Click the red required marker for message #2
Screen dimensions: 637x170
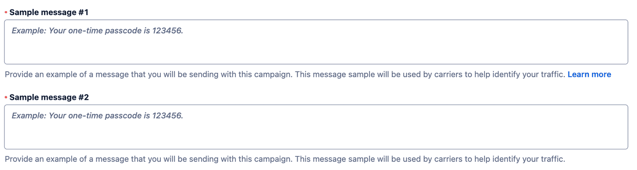(x=6, y=97)
